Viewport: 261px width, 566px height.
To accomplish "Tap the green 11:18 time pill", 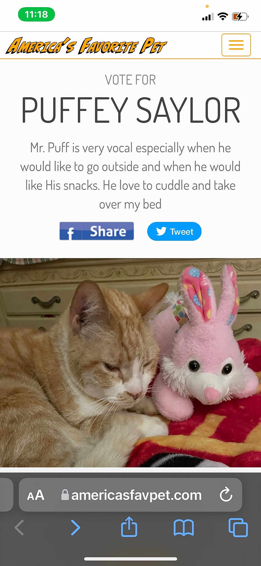I will pyautogui.click(x=36, y=14).
